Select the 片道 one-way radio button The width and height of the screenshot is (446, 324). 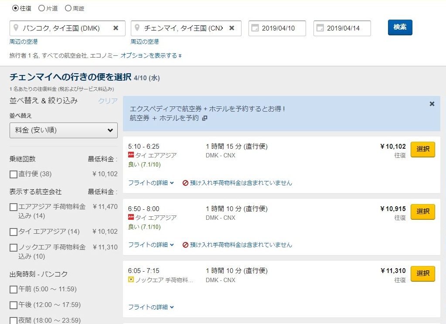(41, 8)
